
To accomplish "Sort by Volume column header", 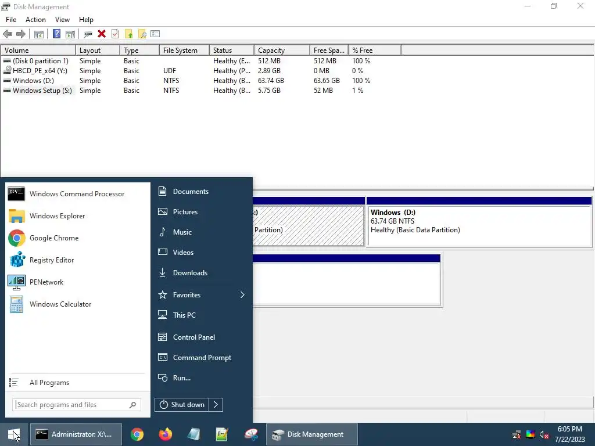I will tap(38, 51).
